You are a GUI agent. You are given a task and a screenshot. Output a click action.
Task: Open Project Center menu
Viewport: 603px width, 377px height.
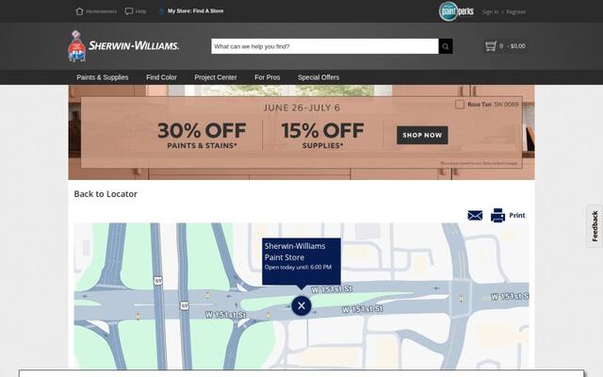pyautogui.click(x=216, y=77)
